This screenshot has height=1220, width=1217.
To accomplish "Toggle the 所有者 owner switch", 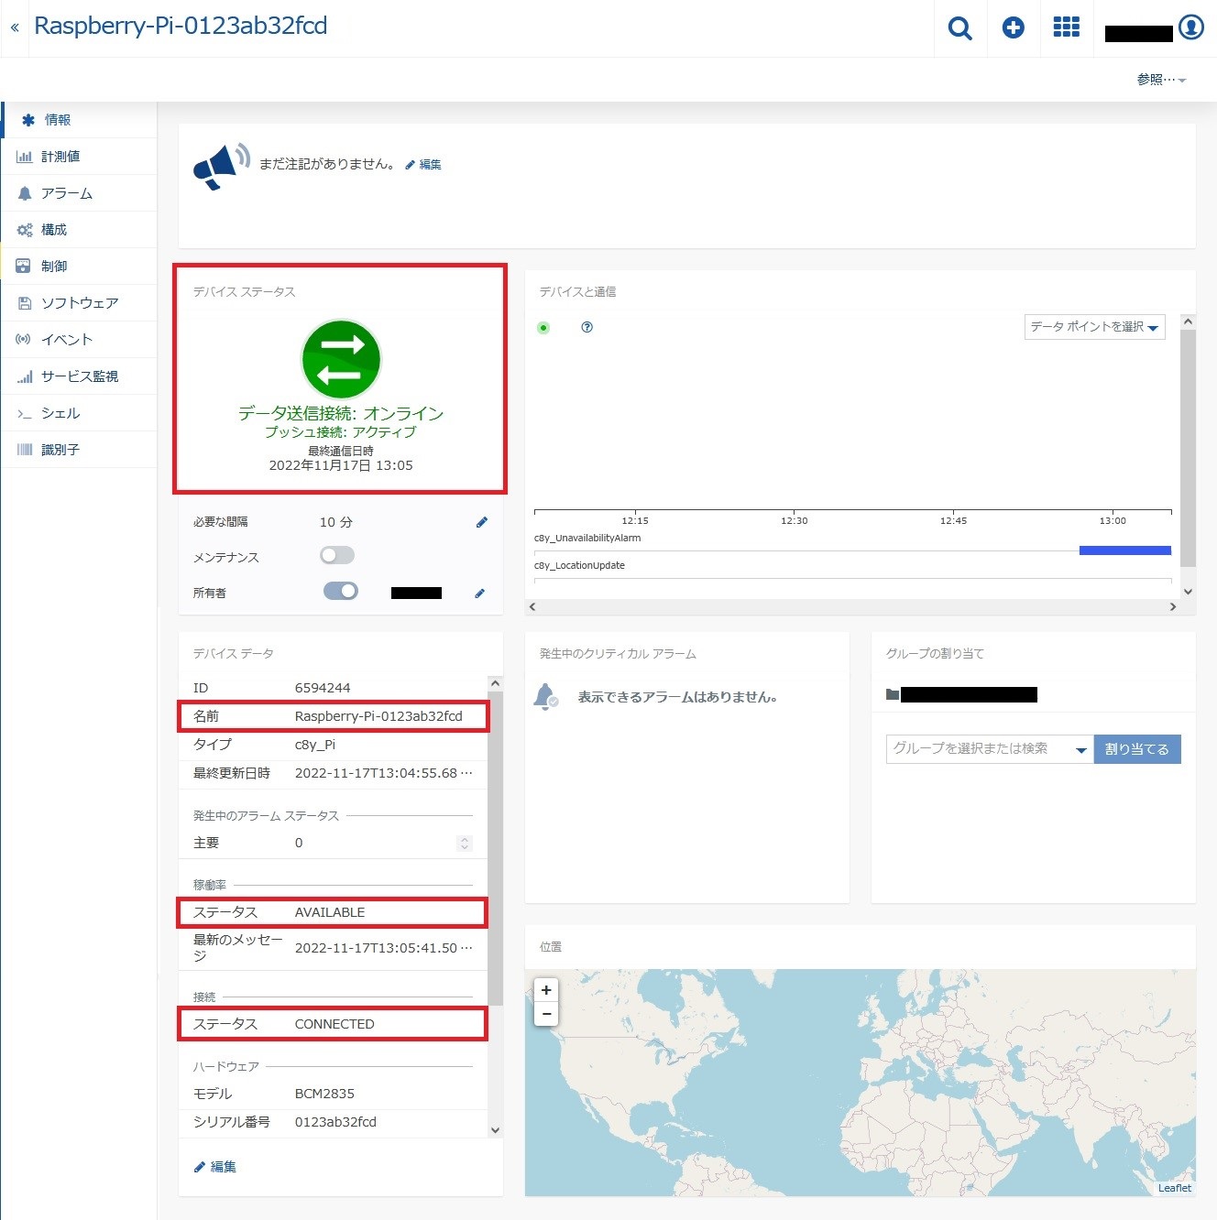I will 340,592.
